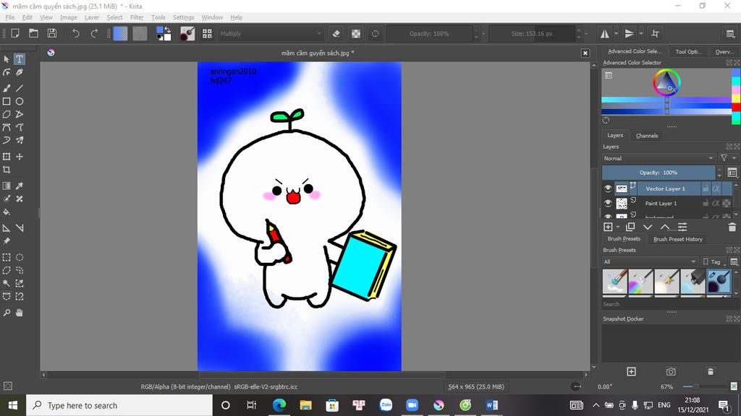Expand vertical mirror options arrow
This screenshot has height=416, width=741.
641,33
